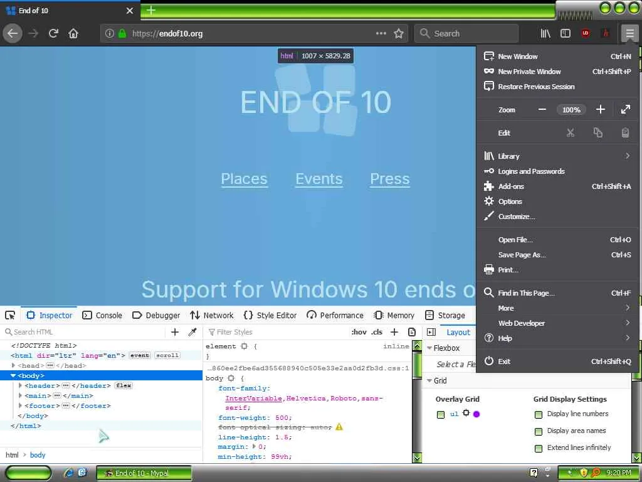Close the hamburger application menu button
642x482 pixels.
(x=629, y=33)
